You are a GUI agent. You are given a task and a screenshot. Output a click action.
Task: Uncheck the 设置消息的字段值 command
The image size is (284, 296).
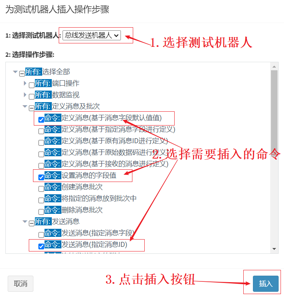[x=41, y=177]
